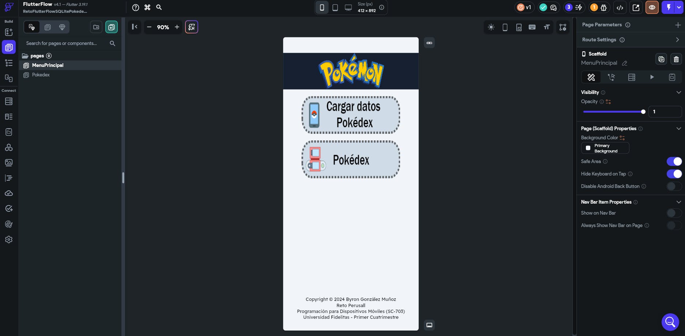
Task: Open Data Types in the sidebar
Action: click(x=9, y=117)
